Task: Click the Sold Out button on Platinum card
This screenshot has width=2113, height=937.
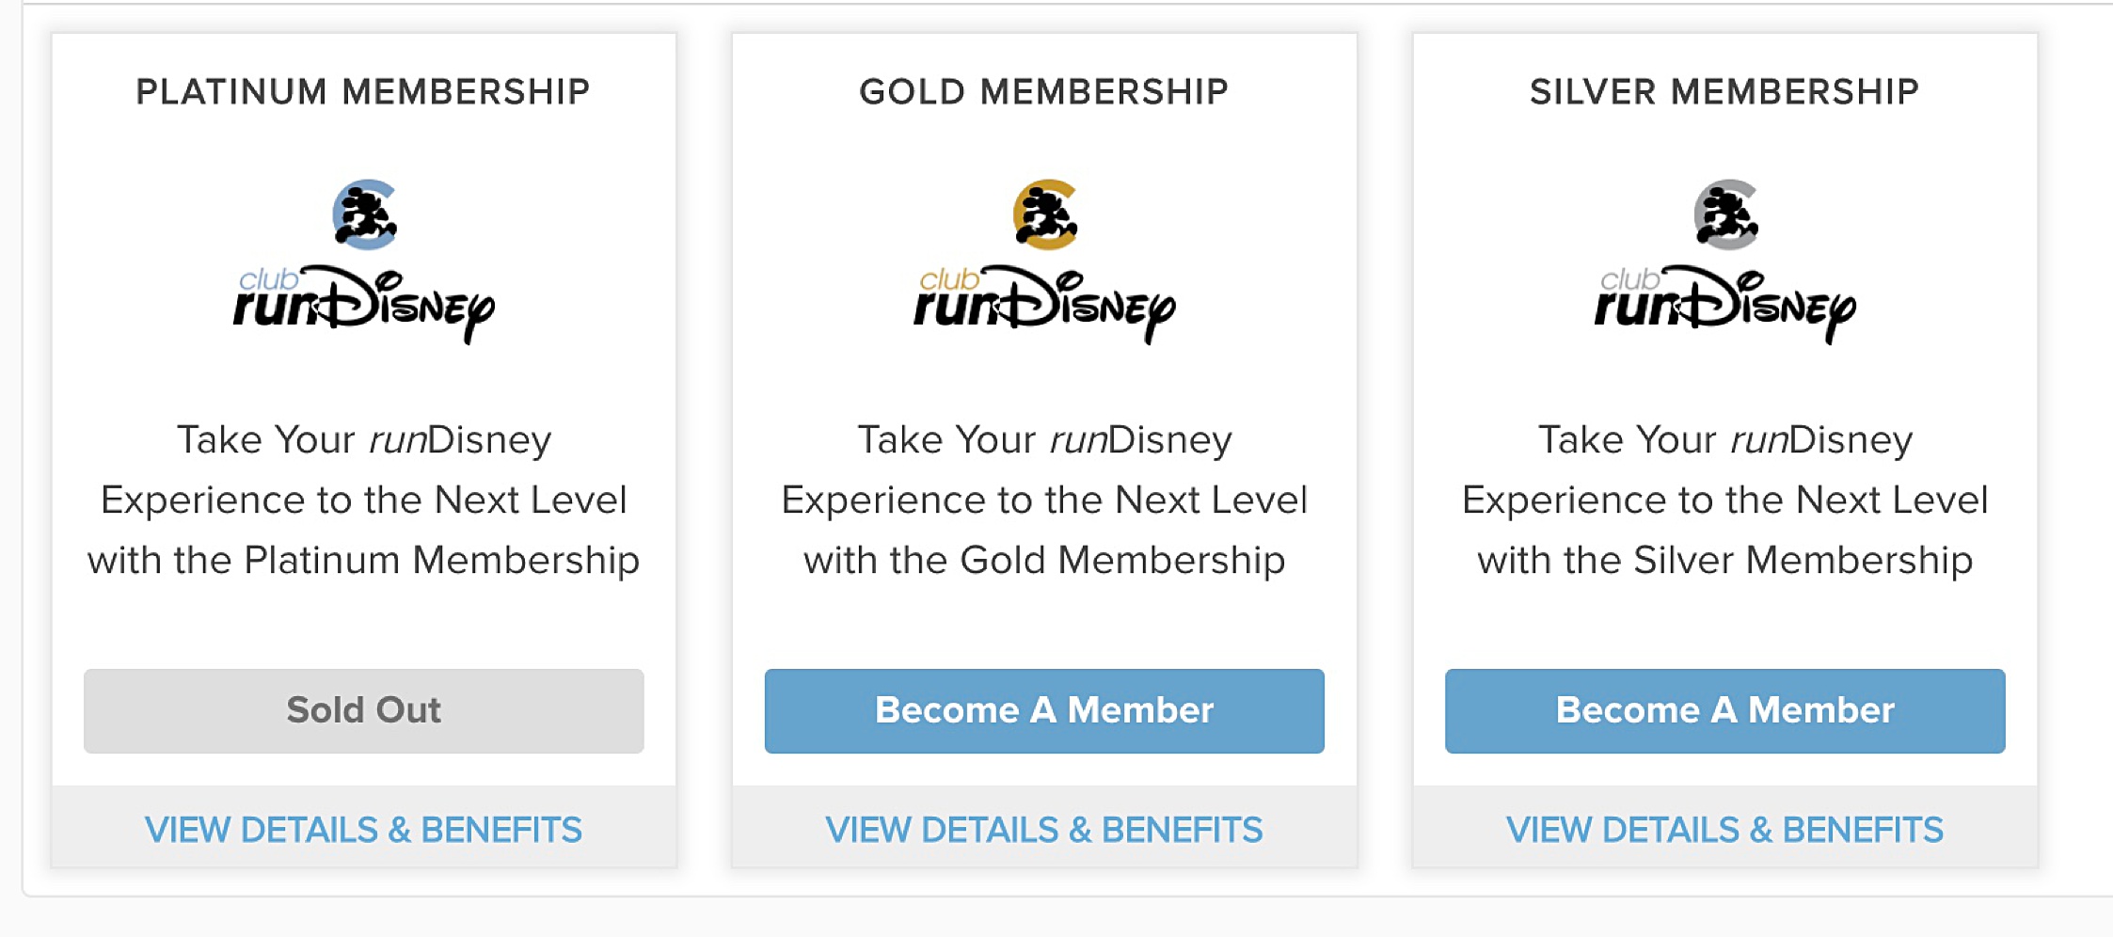Action: (365, 711)
